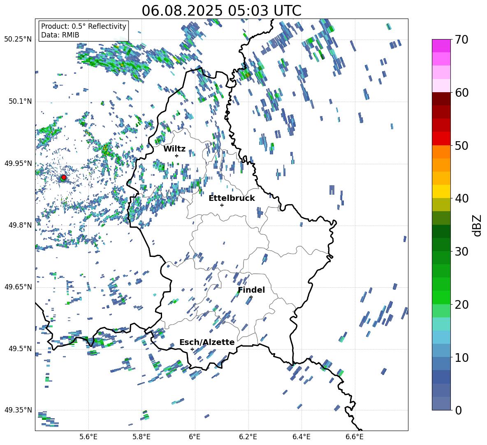
Task: Click the 20 colorbar tick label
Action: [461, 305]
